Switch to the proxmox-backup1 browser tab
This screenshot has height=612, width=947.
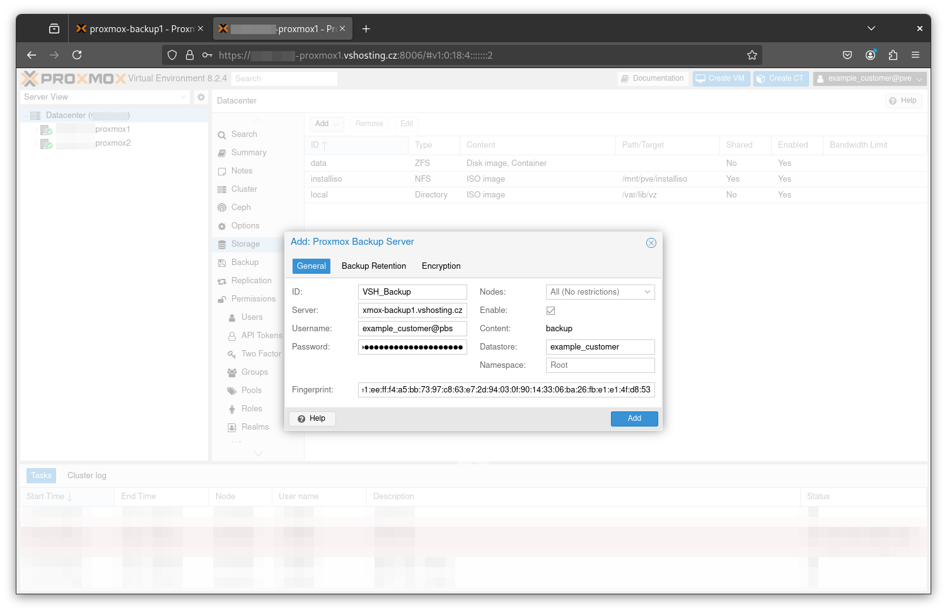click(139, 28)
